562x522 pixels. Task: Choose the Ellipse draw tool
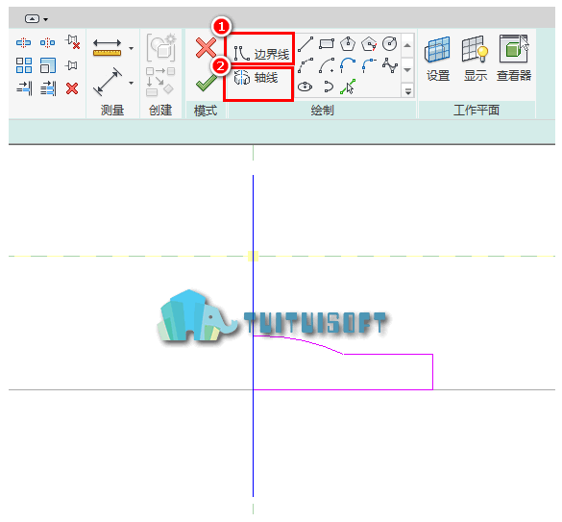click(x=305, y=87)
